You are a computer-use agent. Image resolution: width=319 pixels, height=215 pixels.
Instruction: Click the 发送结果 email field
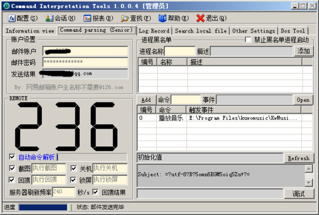[x=85, y=74]
